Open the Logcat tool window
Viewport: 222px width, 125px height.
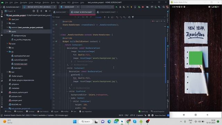55,111
